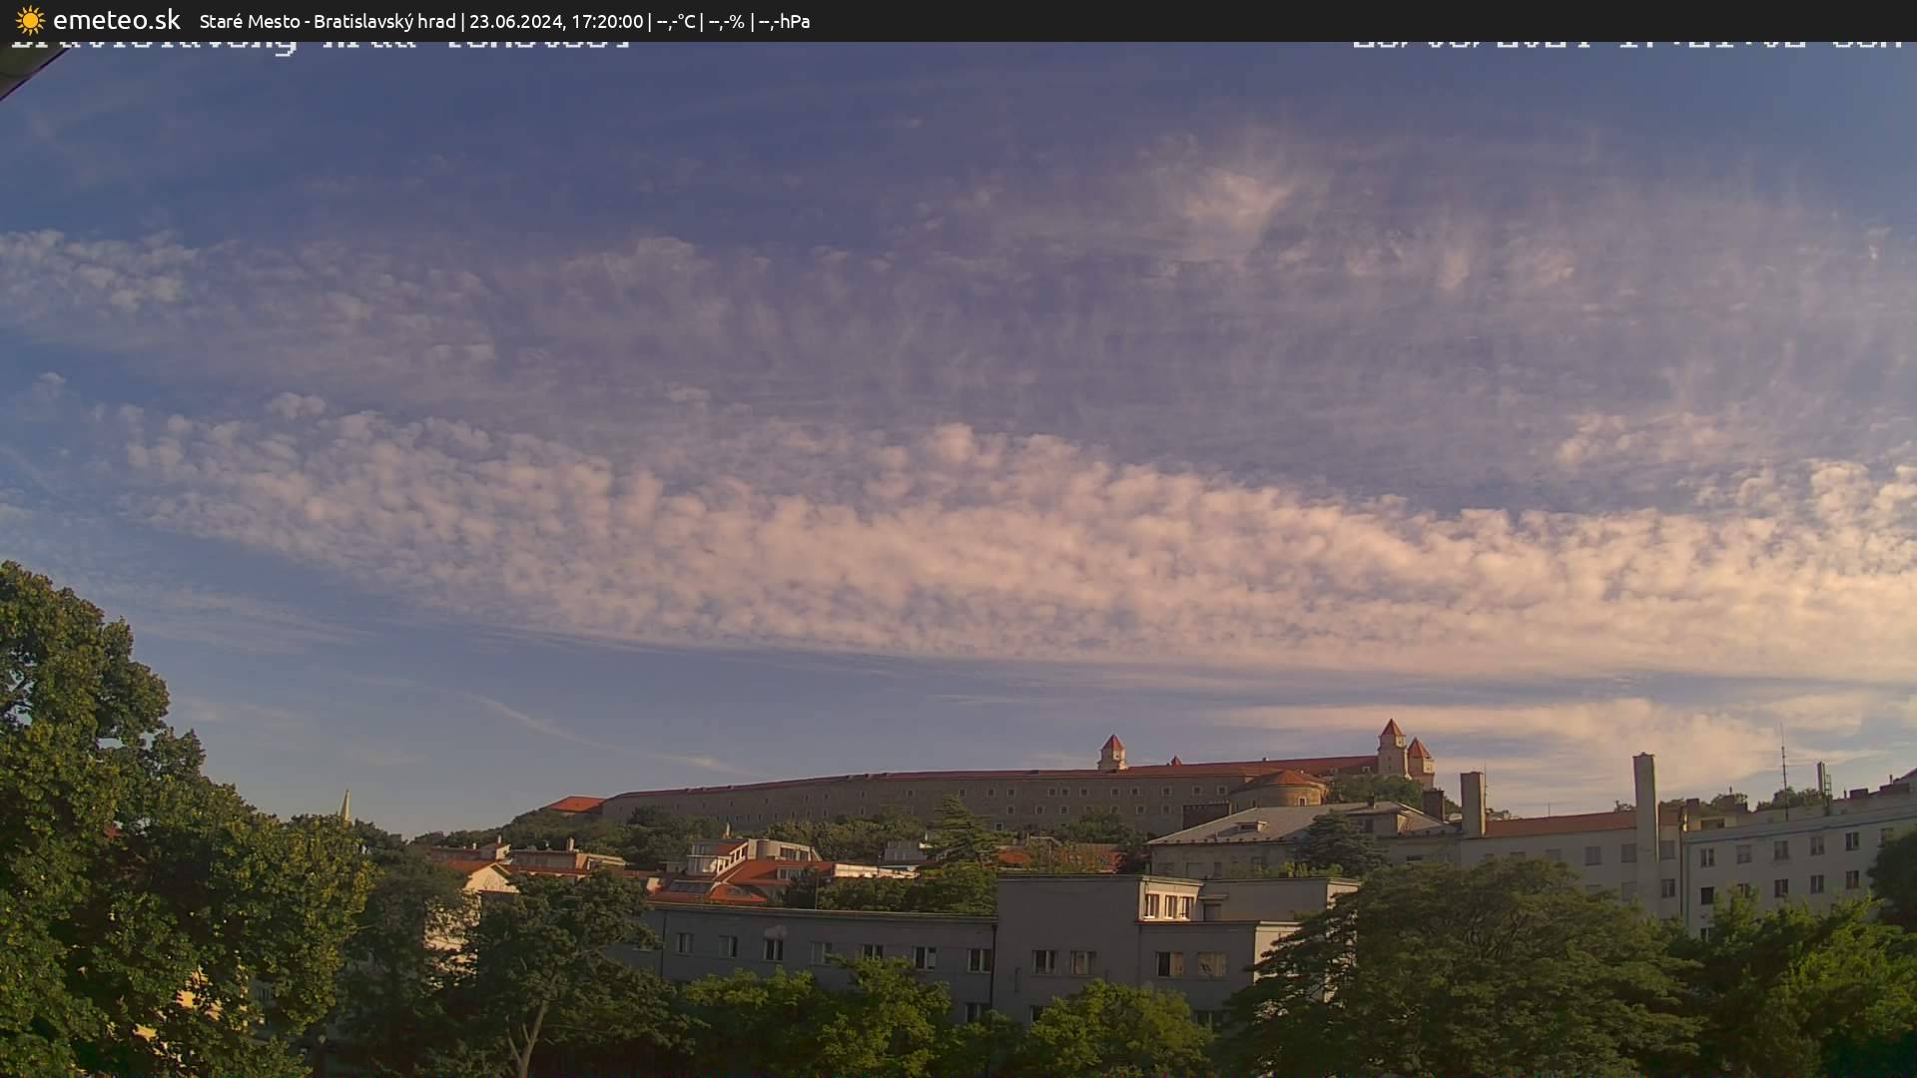Click the humidity percentage reading

[x=726, y=21]
